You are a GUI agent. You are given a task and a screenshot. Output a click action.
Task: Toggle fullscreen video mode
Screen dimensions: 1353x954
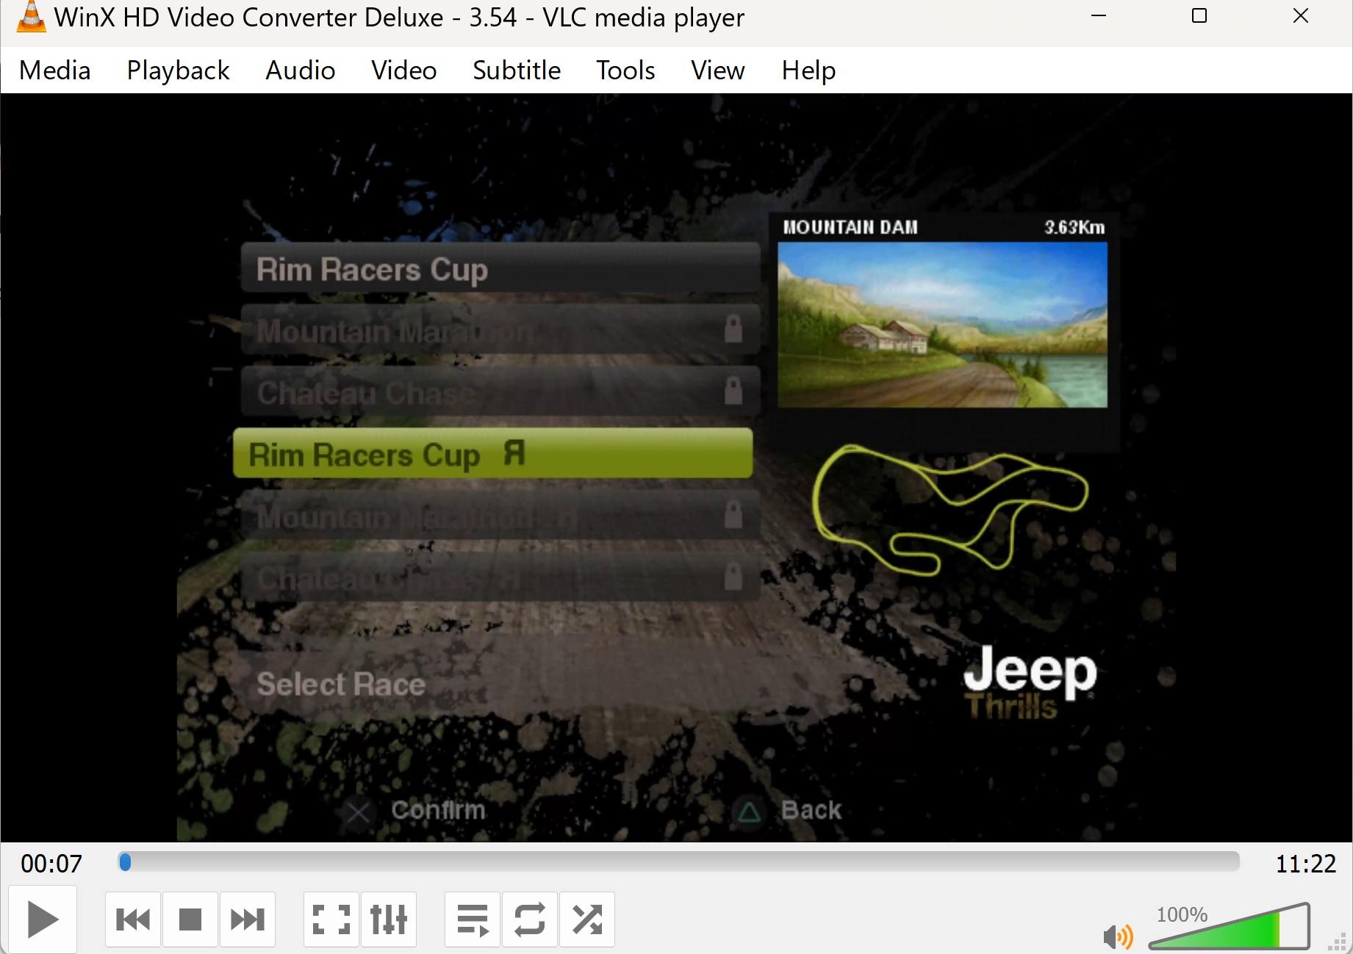click(x=331, y=919)
